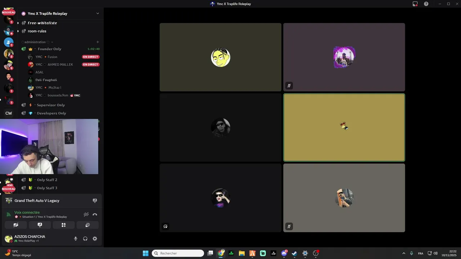Mute microphone next to AZIZOS CHAFCHA
Screen dimensions: 461x259
(76, 238)
